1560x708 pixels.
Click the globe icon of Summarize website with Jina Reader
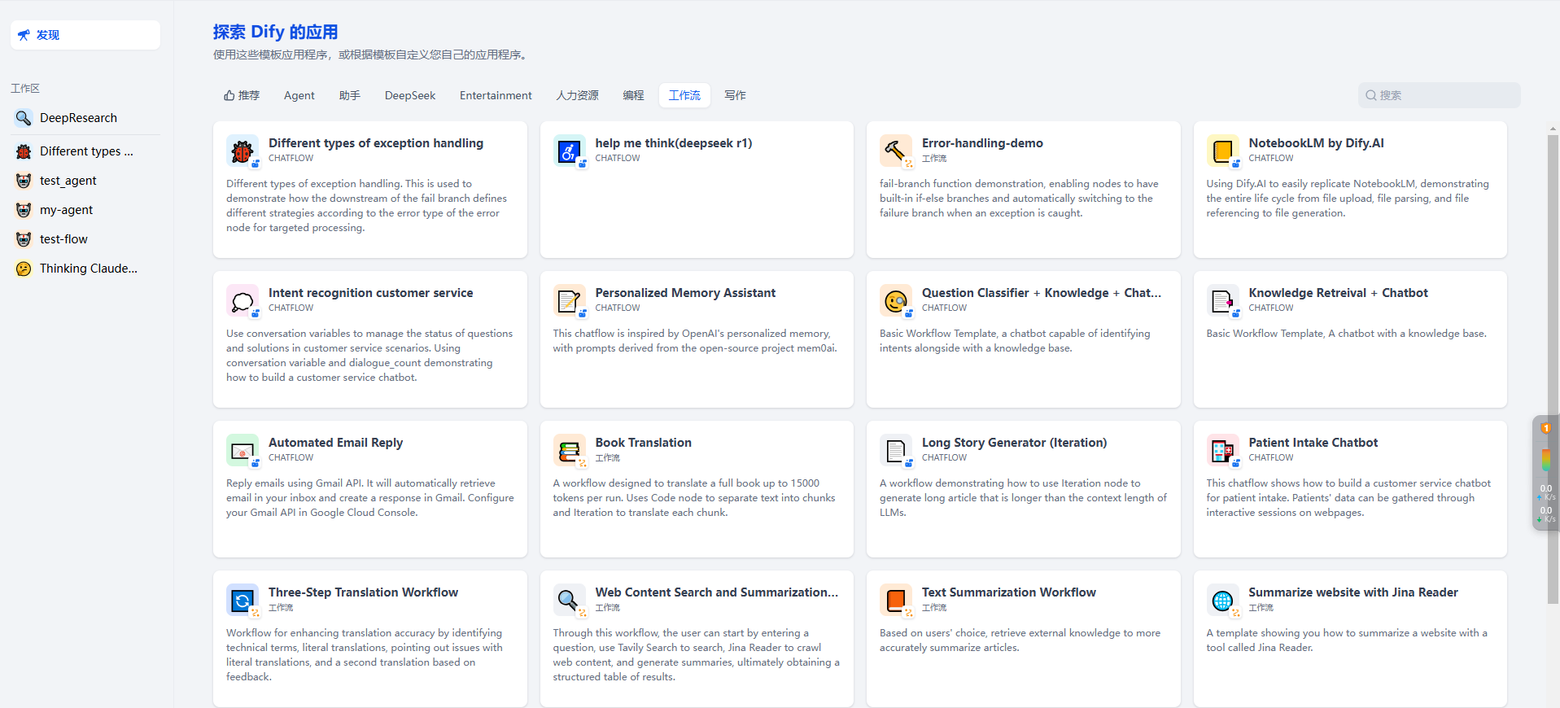point(1222,600)
